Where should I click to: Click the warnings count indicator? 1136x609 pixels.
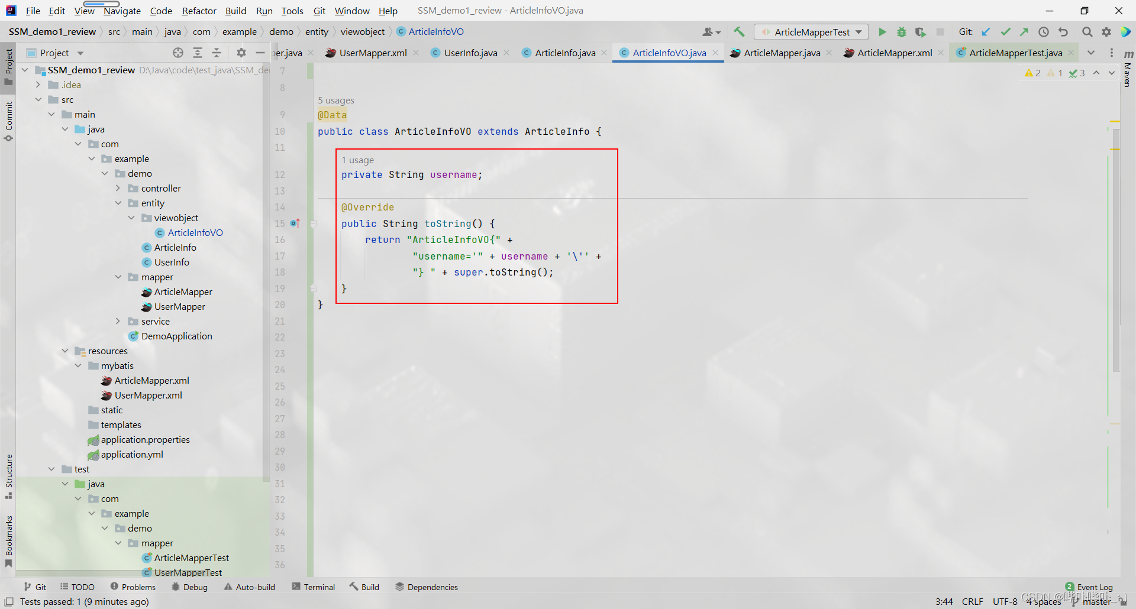[1032, 73]
